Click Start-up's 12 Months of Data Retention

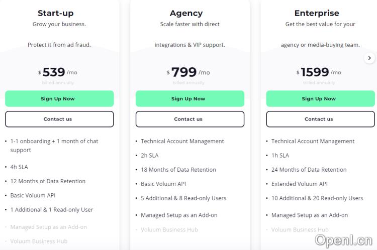pyautogui.click(x=48, y=181)
